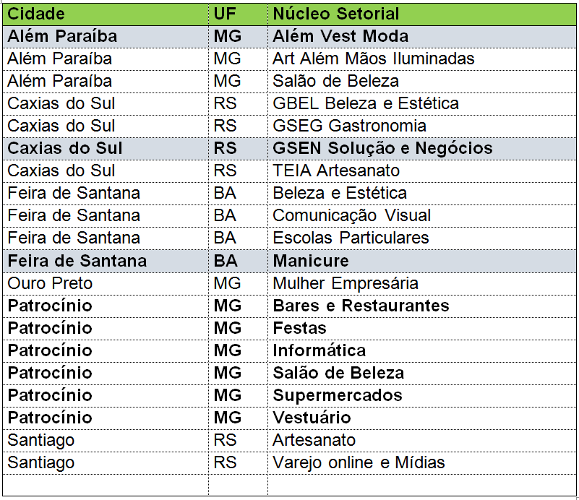Select the GSEG Gastronomia cell
Image resolution: width=579 pixels, height=500 pixels.
tap(422, 126)
